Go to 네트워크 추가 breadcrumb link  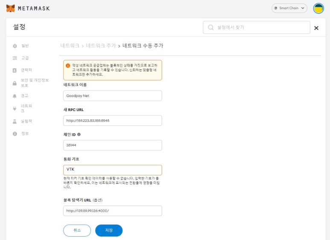coord(101,46)
